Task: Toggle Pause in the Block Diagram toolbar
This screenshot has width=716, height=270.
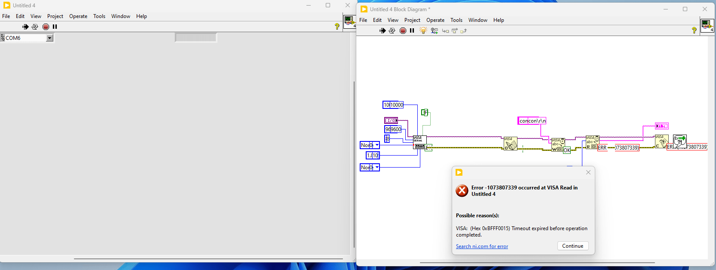Action: (x=412, y=30)
